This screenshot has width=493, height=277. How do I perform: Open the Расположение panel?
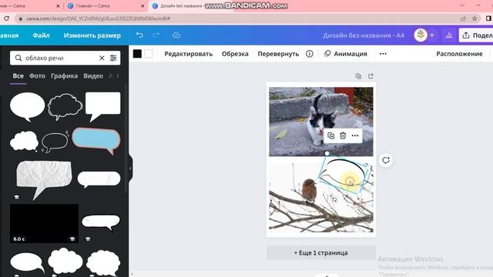point(459,54)
